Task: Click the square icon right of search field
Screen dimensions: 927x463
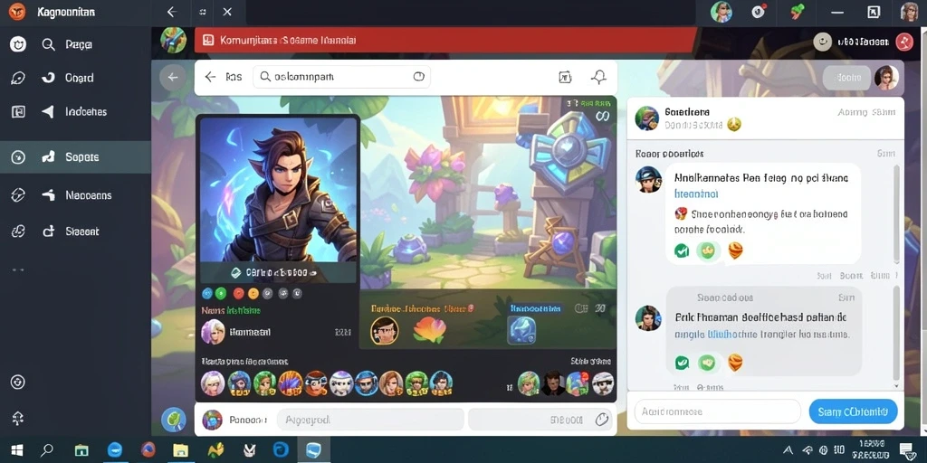Action: click(x=565, y=77)
